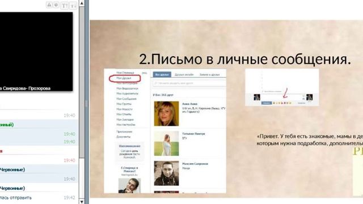Open 'Мои Аудиозаписи' in the VK menu
This screenshot has width=363, height=204.
click(x=127, y=93)
